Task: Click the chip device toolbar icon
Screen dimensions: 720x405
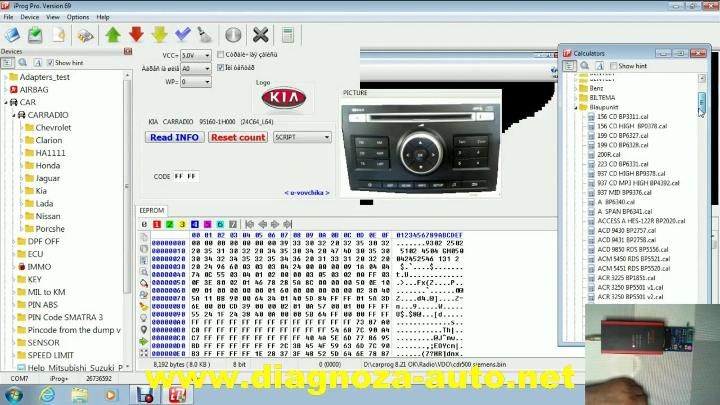Action: (x=85, y=35)
